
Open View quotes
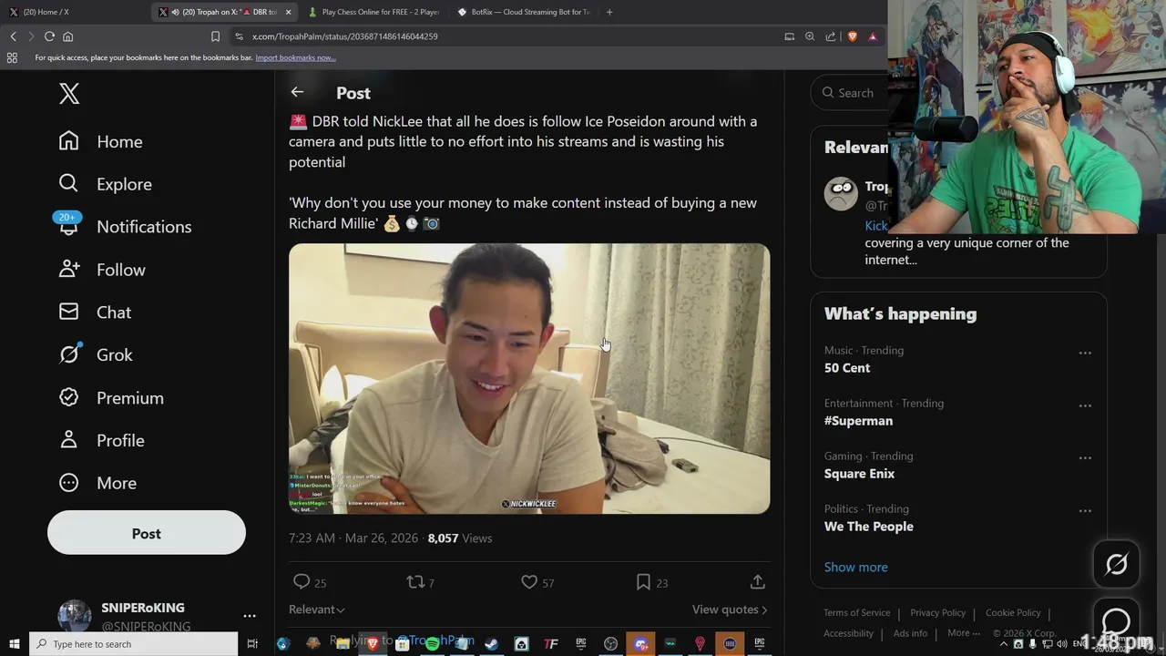click(x=729, y=610)
